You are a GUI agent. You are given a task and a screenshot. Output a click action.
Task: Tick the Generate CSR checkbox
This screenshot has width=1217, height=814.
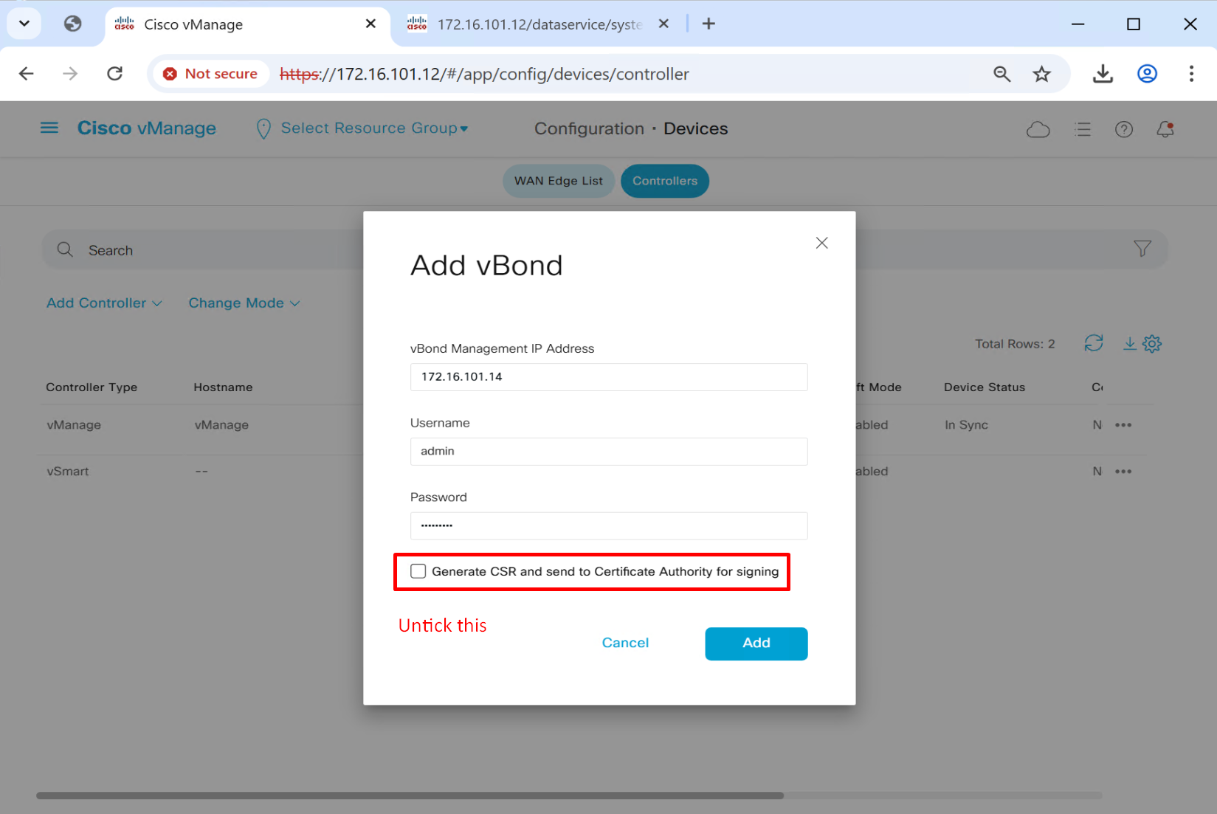(x=418, y=571)
